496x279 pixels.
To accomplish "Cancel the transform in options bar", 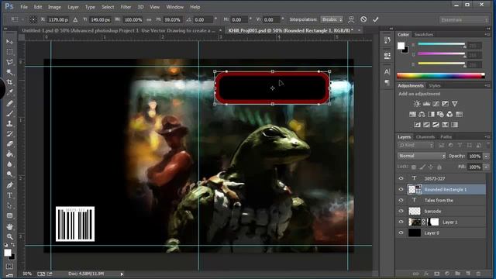I will [363, 19].
